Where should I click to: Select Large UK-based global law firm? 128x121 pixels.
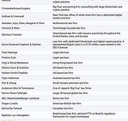[70, 93]
